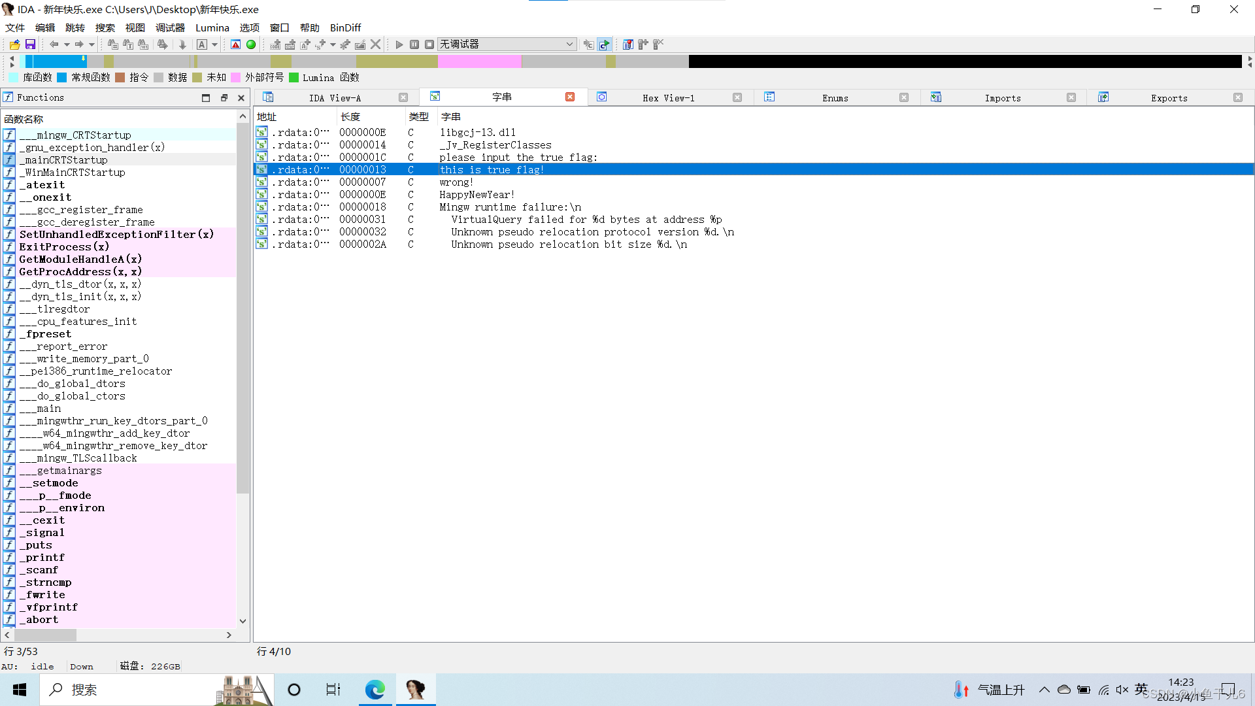Select the Jump to next address toolbar icon
Viewport: 1255px width, 706px height.
[182, 44]
